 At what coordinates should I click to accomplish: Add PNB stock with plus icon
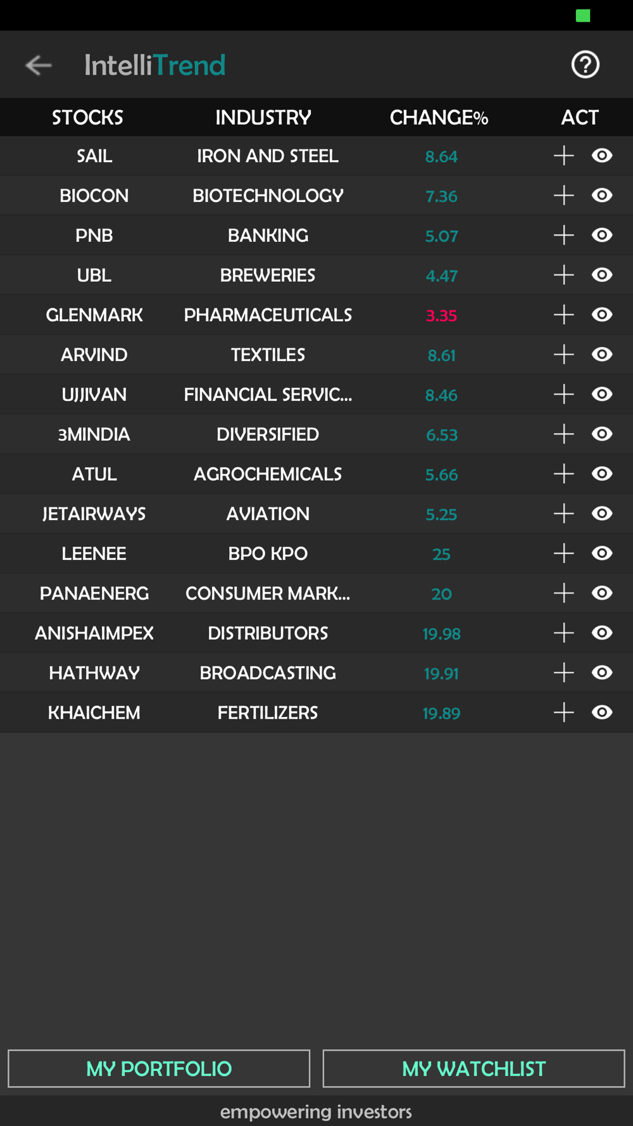563,236
